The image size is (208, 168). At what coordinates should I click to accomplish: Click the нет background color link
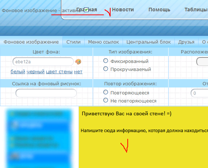tap(78, 72)
